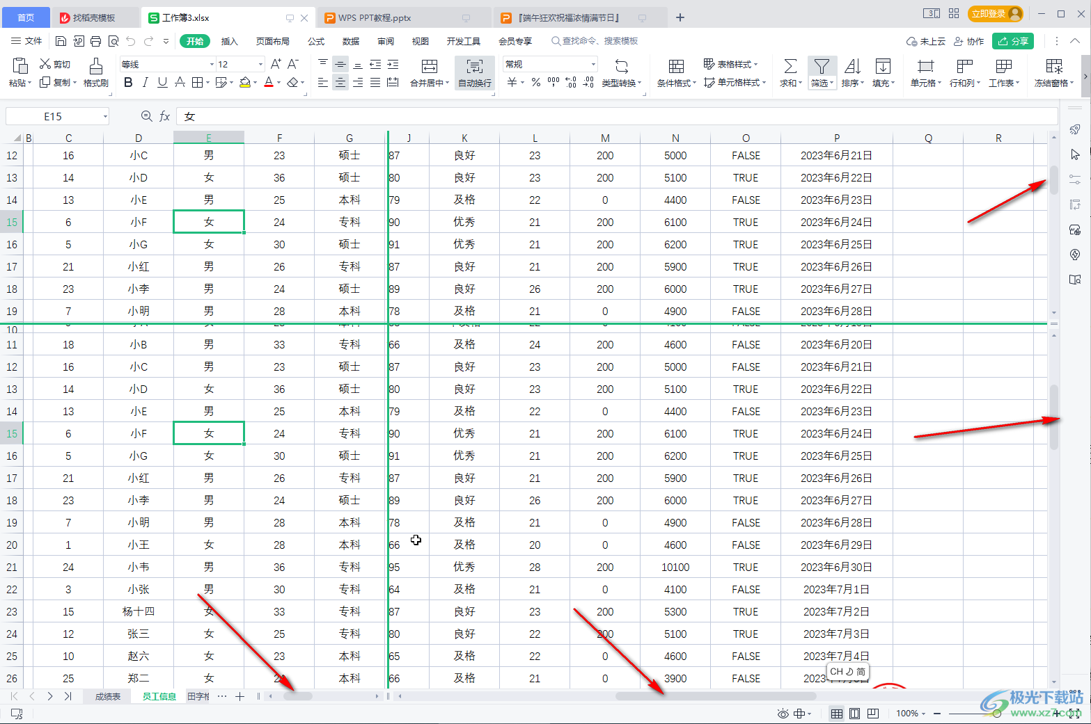Open the number format dropdown (常规)

pos(594,64)
